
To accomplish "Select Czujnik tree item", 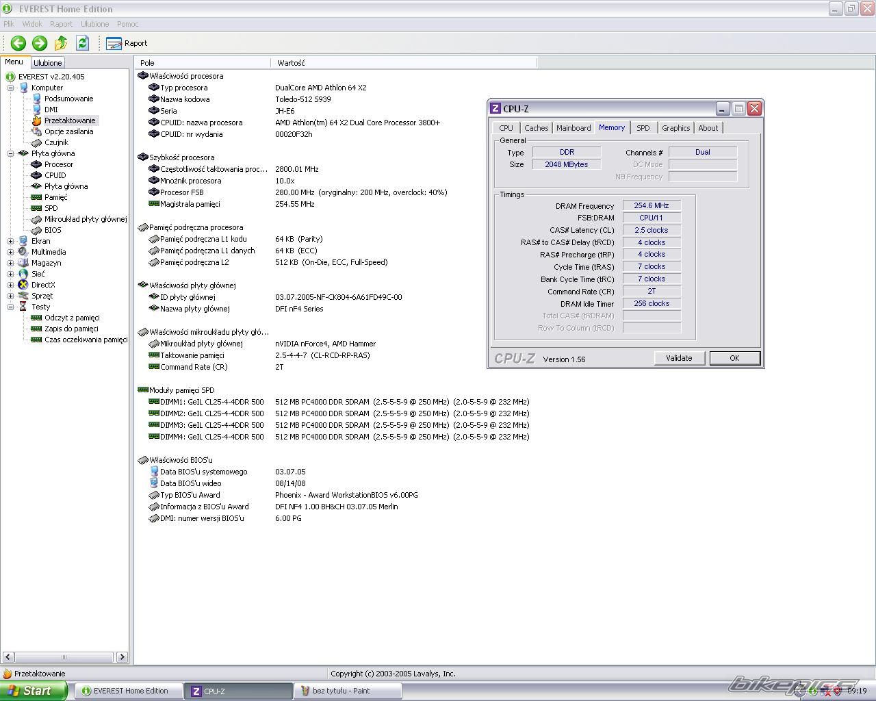I will click(56, 142).
